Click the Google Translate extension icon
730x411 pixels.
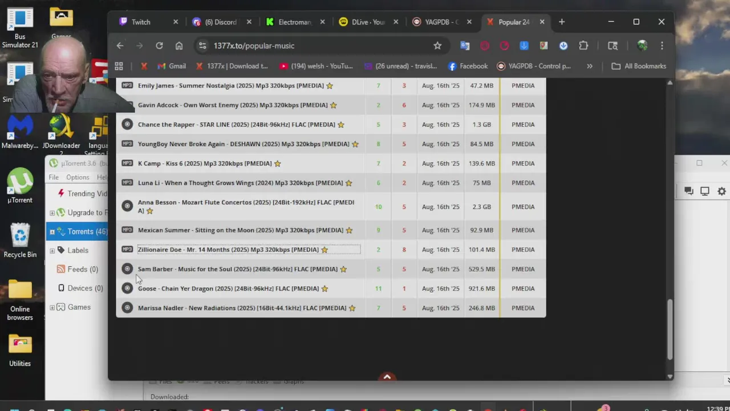pos(465,46)
